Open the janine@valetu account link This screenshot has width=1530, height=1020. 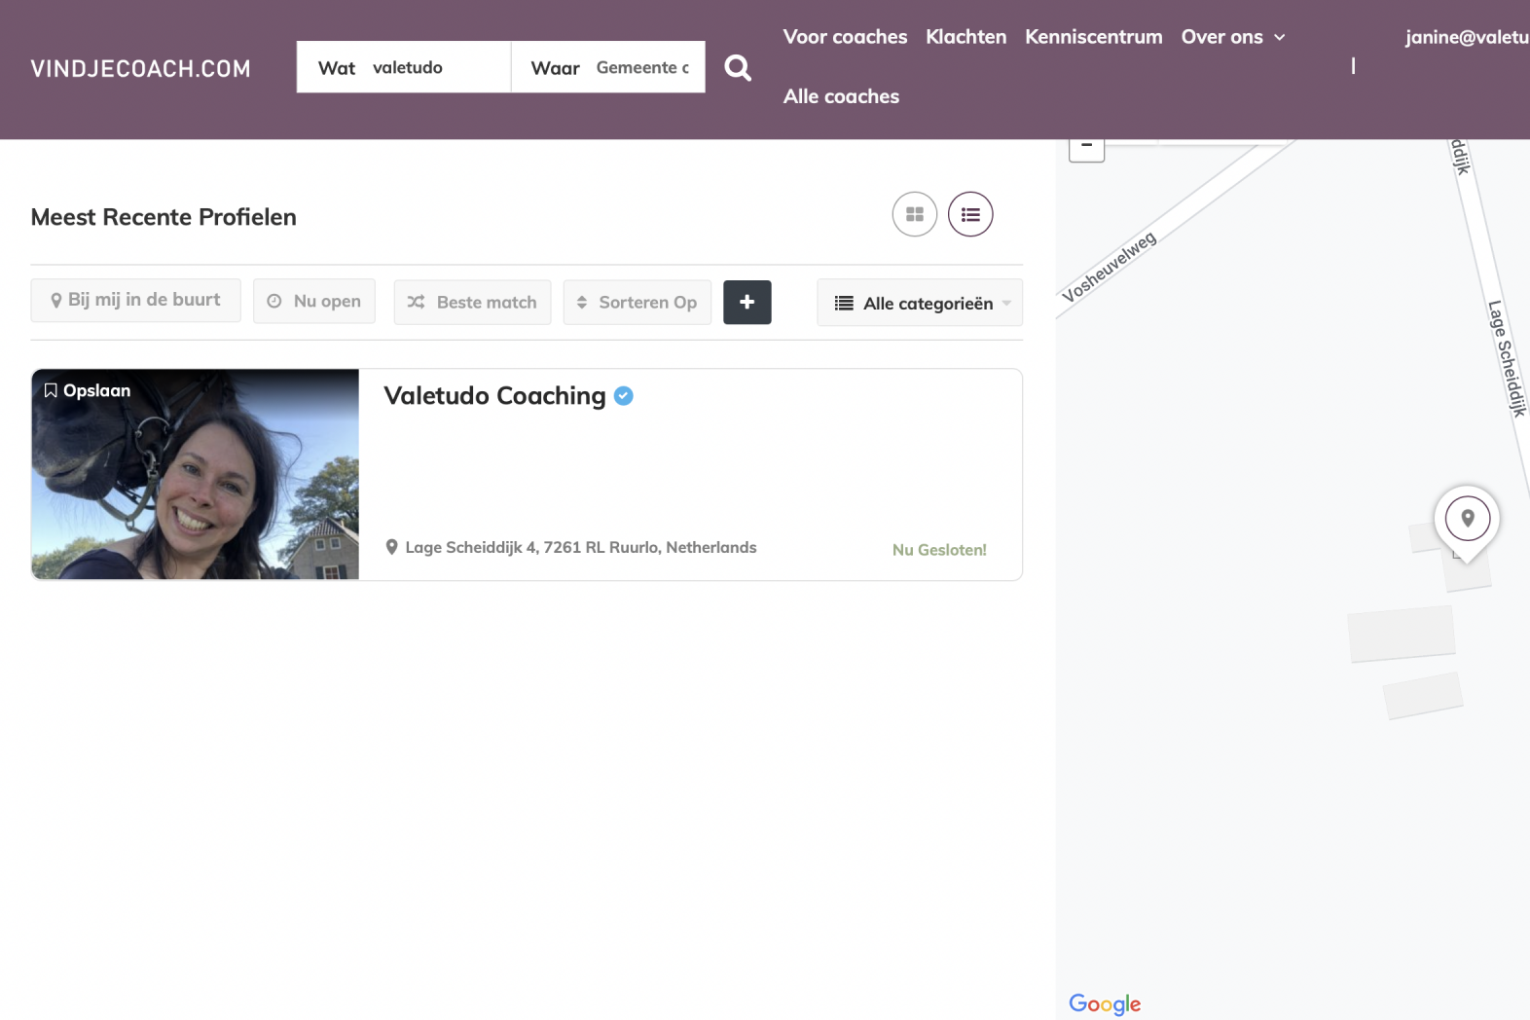[1467, 37]
